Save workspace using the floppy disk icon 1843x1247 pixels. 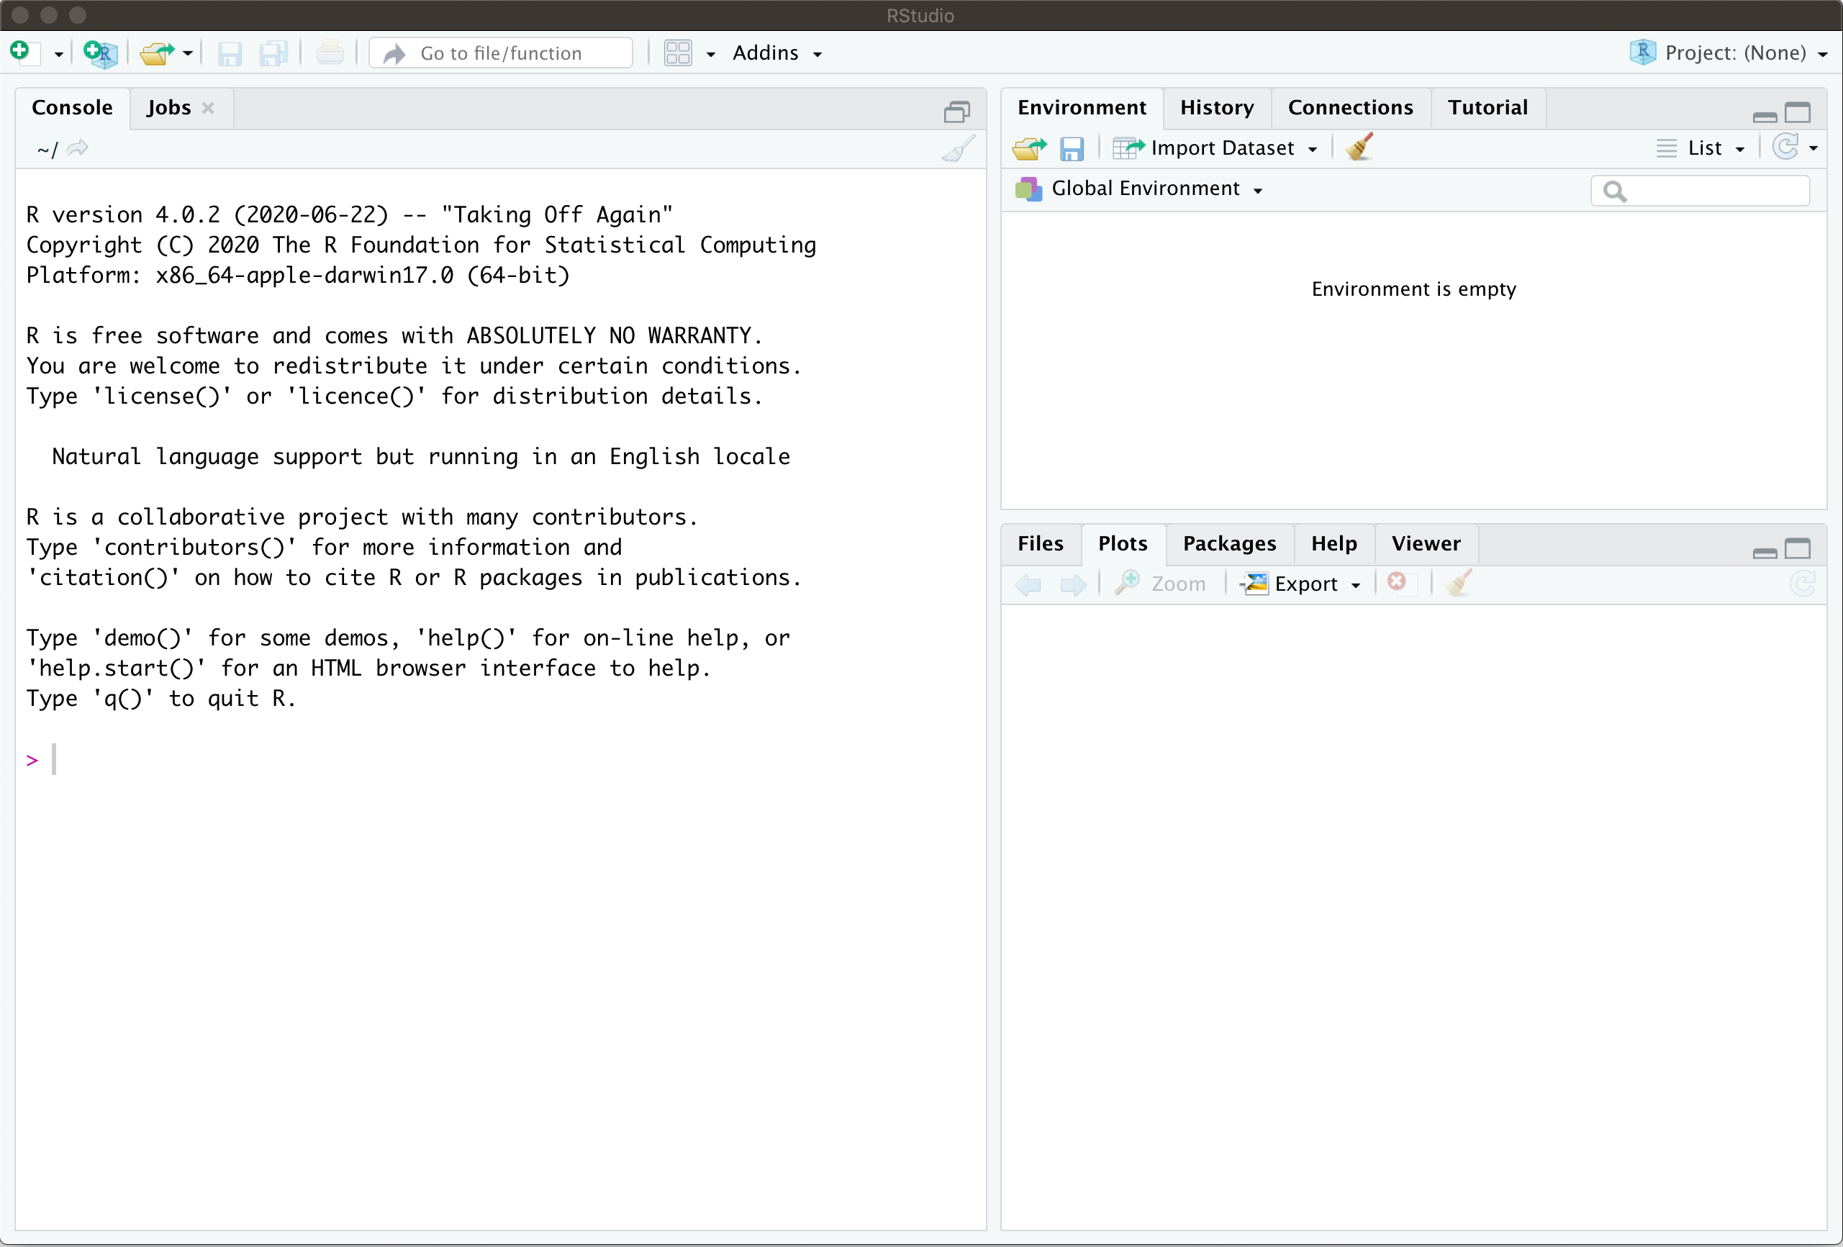[1072, 148]
